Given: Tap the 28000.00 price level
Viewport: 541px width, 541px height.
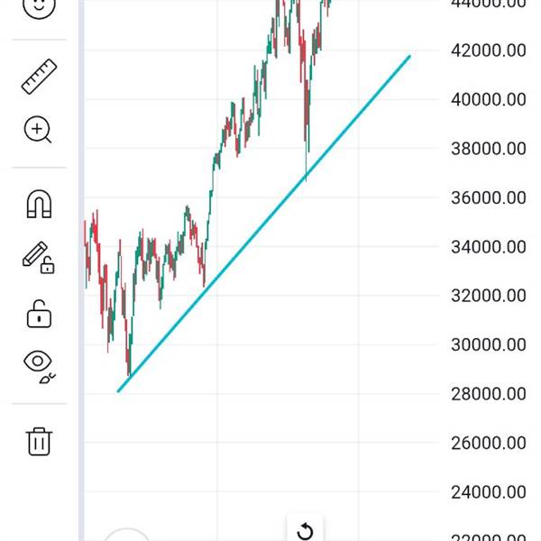Looking at the screenshot, I should pyautogui.click(x=488, y=393).
